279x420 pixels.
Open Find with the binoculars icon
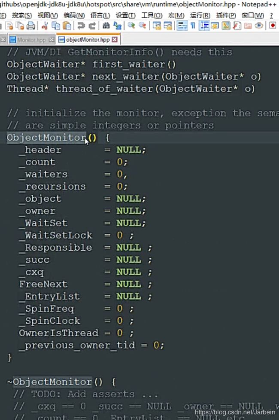click(x=106, y=26)
